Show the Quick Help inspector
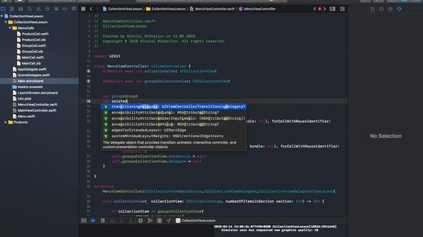The height and width of the screenshot is (237, 423). coord(390,9)
